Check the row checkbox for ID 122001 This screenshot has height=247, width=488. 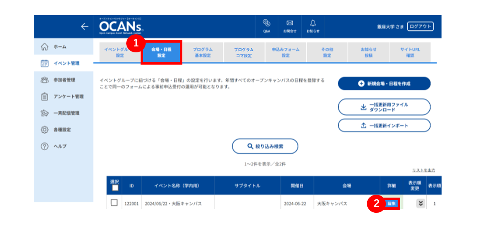click(x=114, y=203)
